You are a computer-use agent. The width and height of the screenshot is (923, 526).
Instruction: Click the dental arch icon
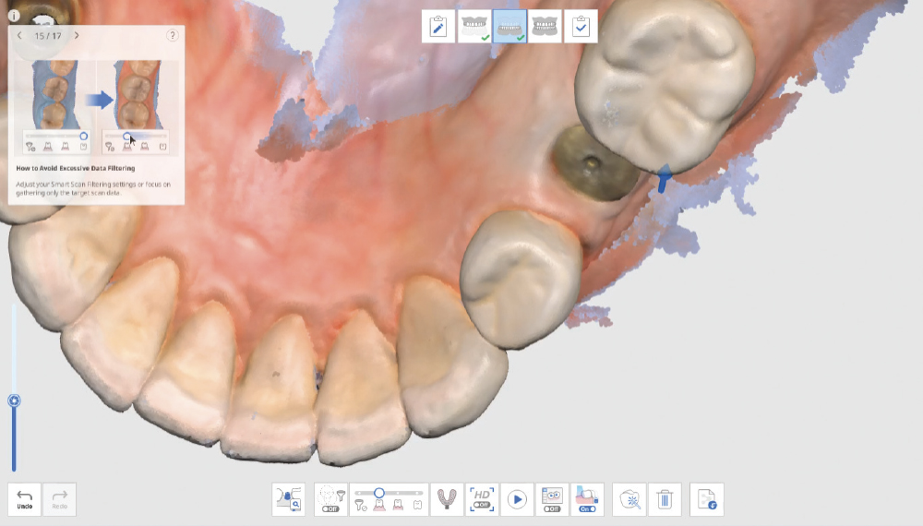click(448, 499)
